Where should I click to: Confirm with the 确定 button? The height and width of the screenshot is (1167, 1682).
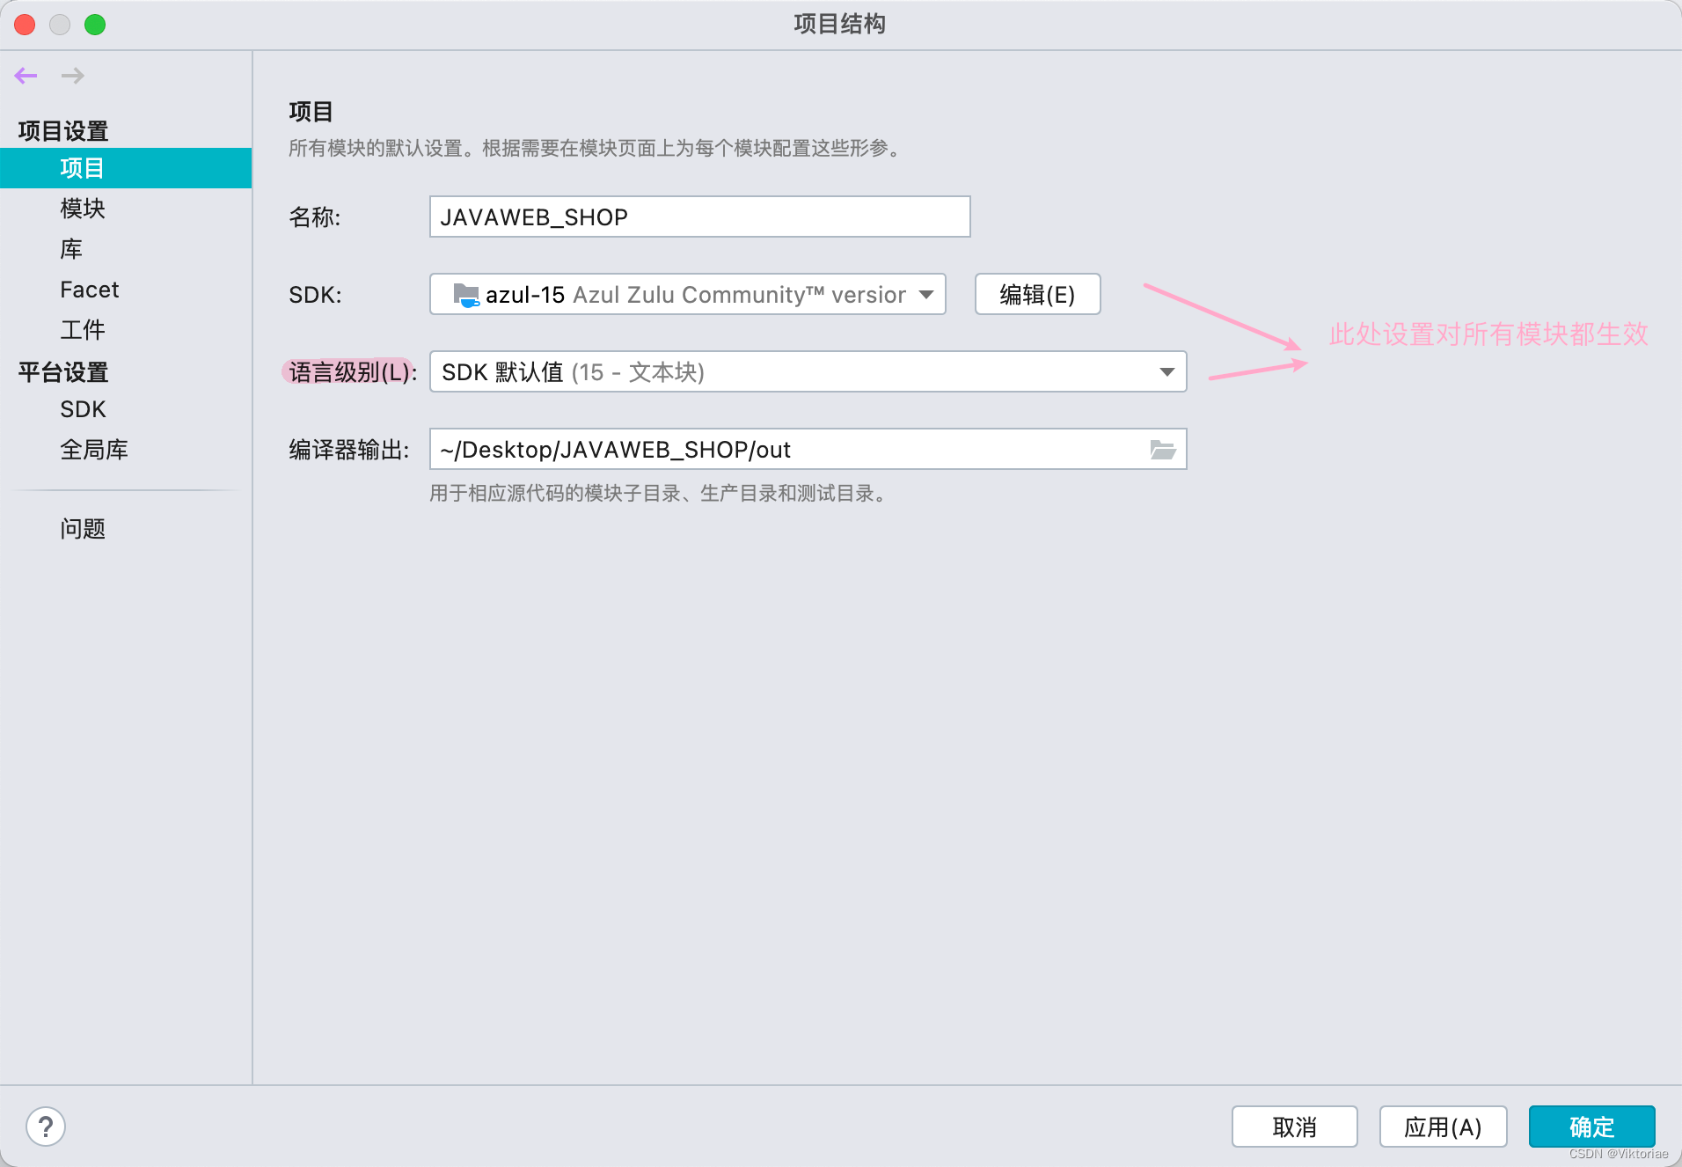tap(1591, 1127)
